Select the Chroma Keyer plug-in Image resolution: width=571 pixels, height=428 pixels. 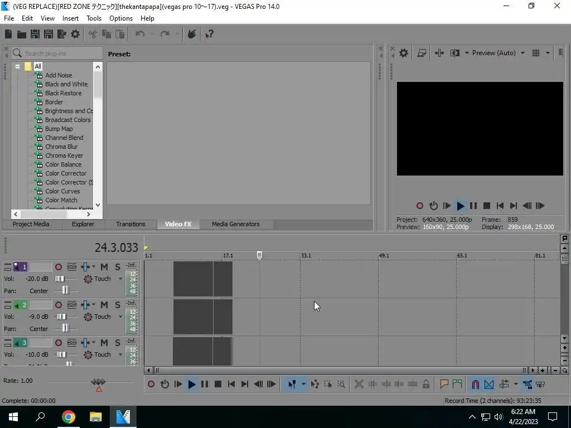64,155
